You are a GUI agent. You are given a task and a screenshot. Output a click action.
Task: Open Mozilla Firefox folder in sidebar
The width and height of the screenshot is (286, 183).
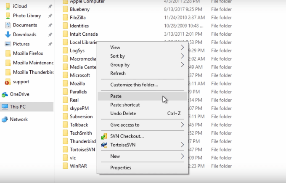coord(28,53)
